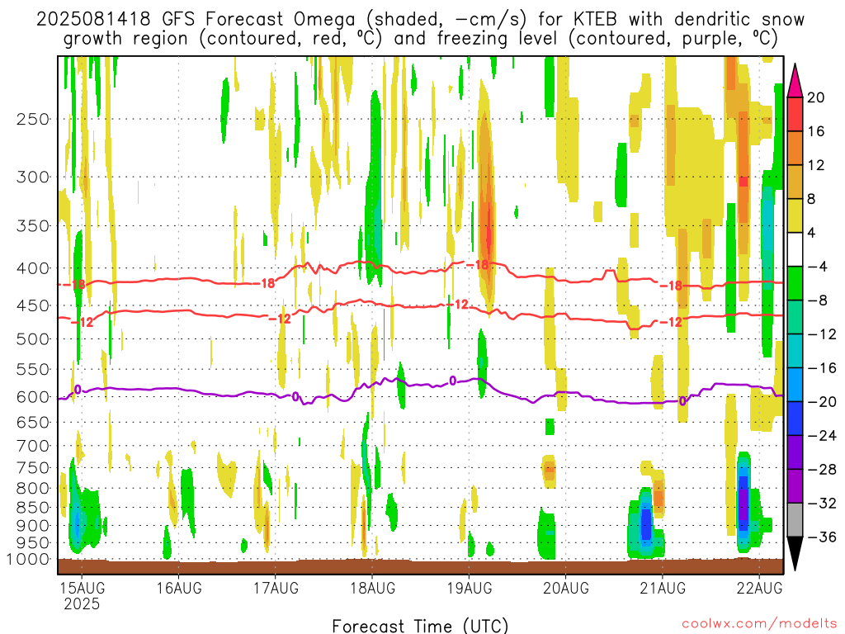The height and width of the screenshot is (634, 845).
Task: Click the 650 pressure level label
Action: click(x=33, y=422)
